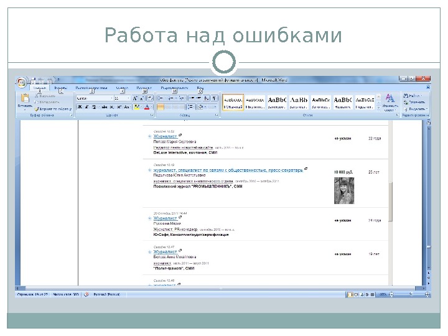Zoom in with the plus button
Screen dimensions: 448x336
[x=427, y=294]
